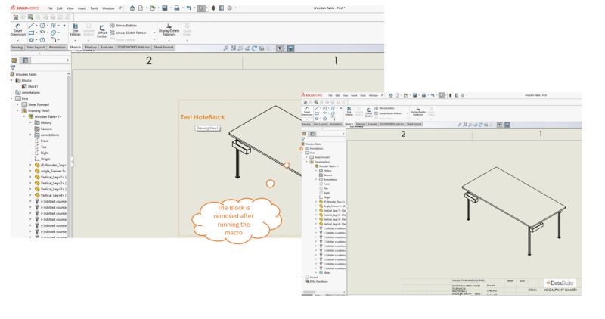Click New document icon in left window

click(x=141, y=8)
